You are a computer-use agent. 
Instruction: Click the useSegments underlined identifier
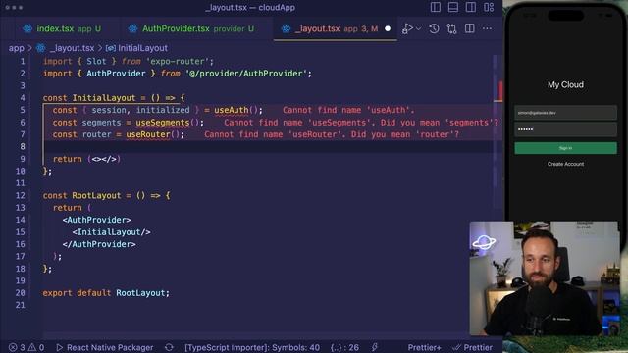163,123
